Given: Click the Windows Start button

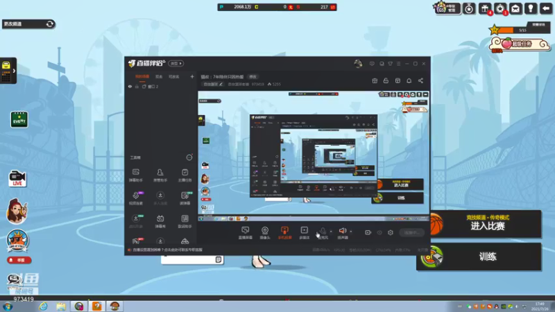Looking at the screenshot, I should coord(8,306).
